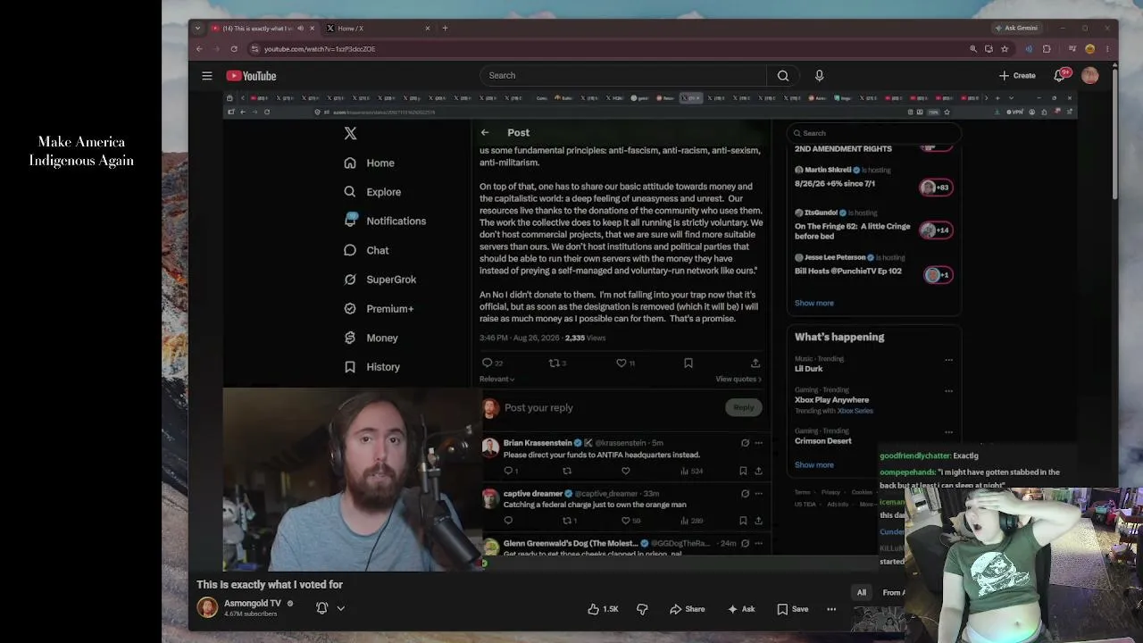Screen dimensions: 1143x643
Task: Open more actions menu below video
Action: coord(831,609)
